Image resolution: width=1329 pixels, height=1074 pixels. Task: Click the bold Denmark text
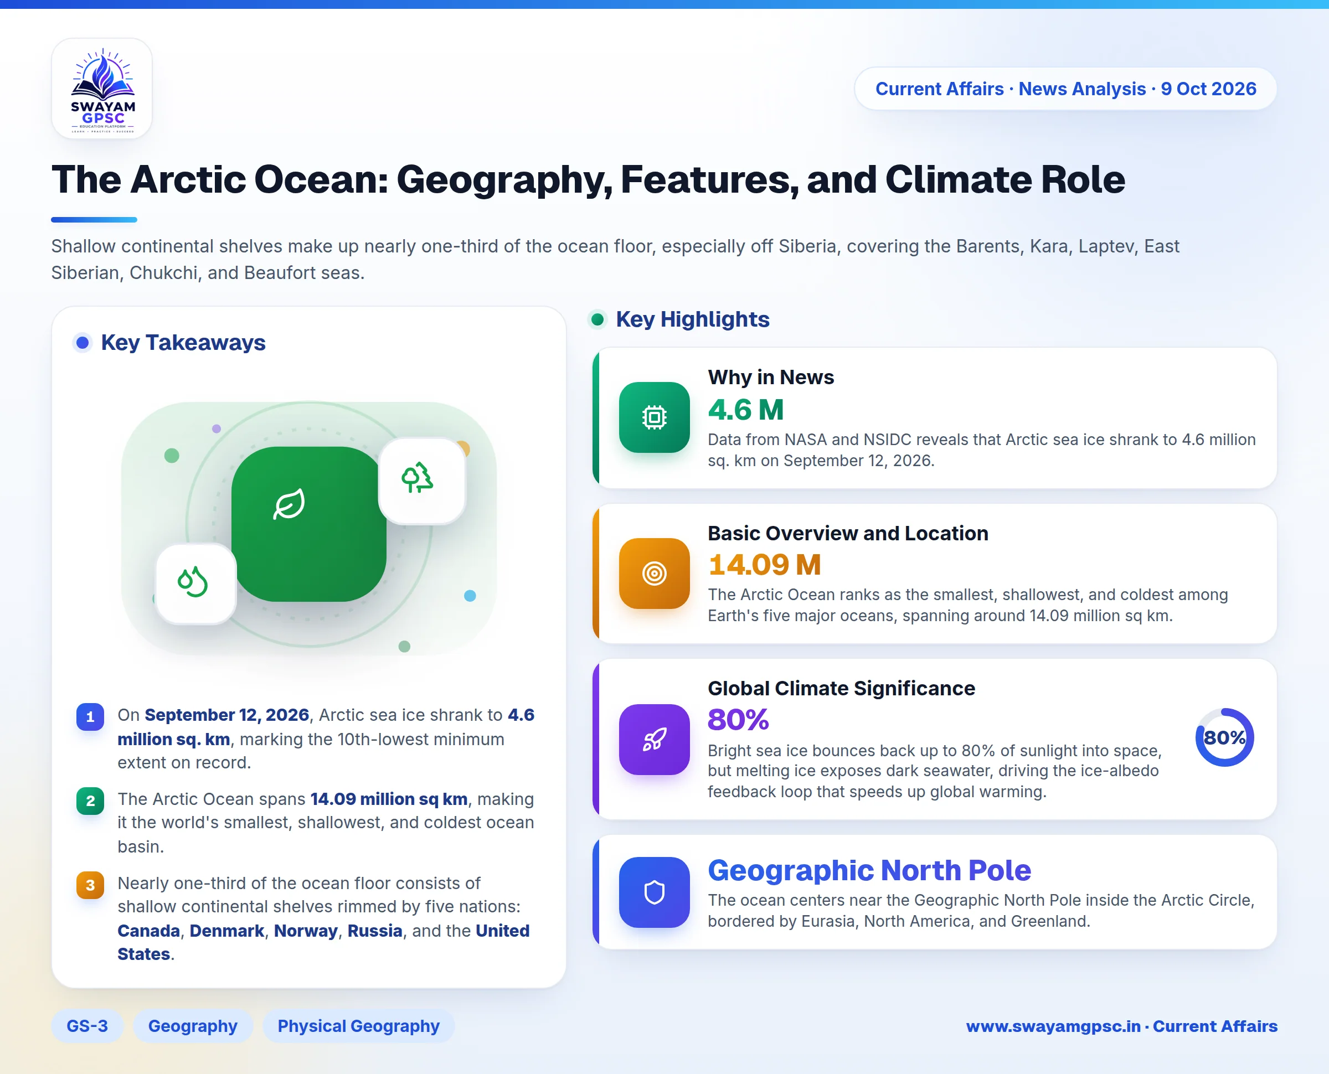coord(227,931)
